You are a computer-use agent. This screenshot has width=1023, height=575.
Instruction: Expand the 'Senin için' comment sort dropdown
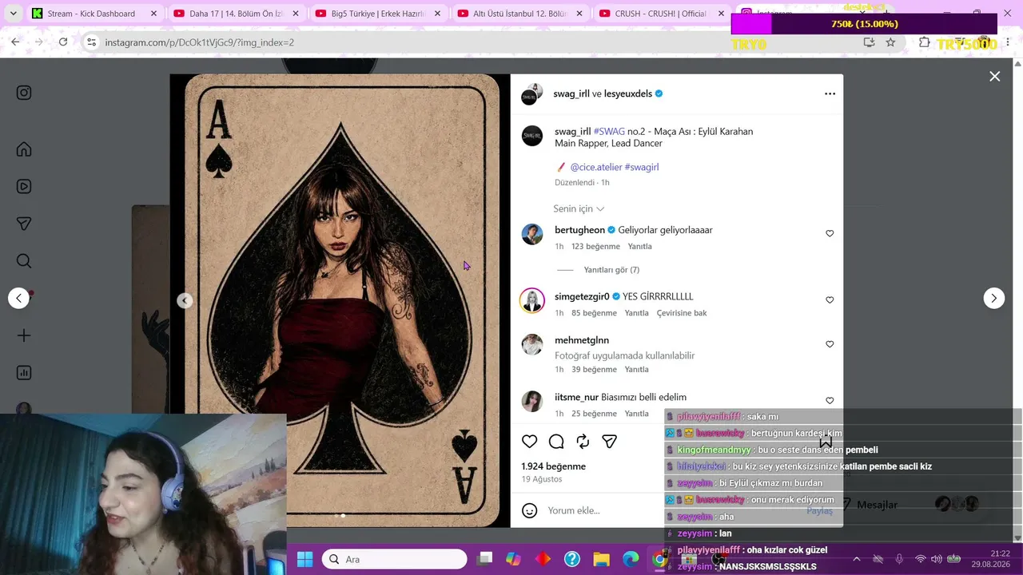[579, 208]
